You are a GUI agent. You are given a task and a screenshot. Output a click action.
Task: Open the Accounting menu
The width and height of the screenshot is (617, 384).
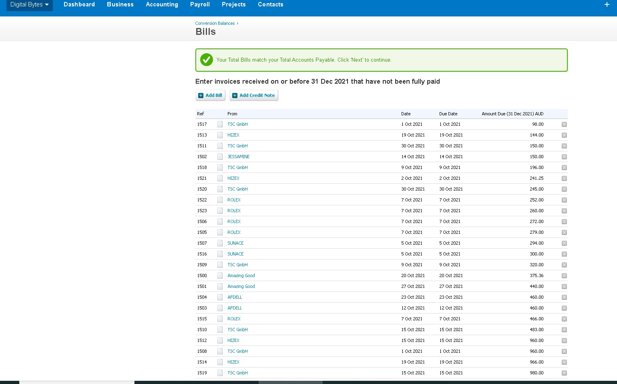(162, 4)
